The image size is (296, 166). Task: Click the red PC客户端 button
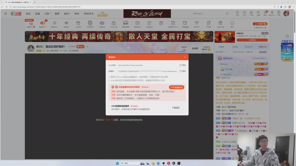click(260, 24)
